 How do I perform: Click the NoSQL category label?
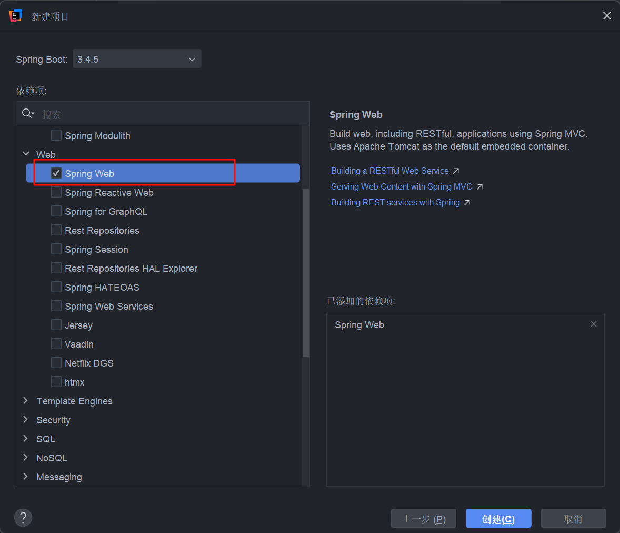click(x=52, y=458)
